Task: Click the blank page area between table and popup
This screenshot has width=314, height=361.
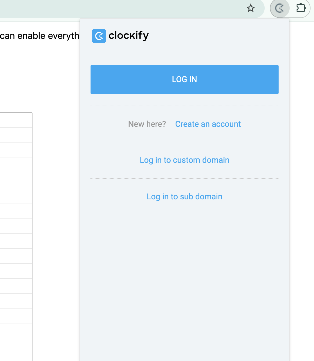Action: (x=56, y=232)
